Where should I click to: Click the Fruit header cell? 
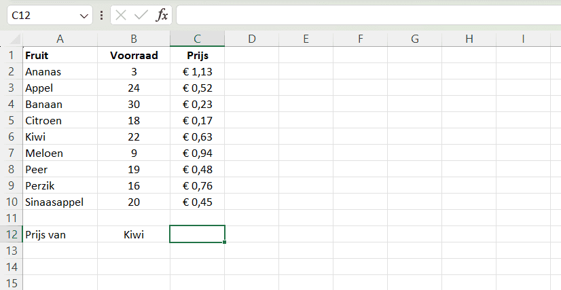(60, 55)
